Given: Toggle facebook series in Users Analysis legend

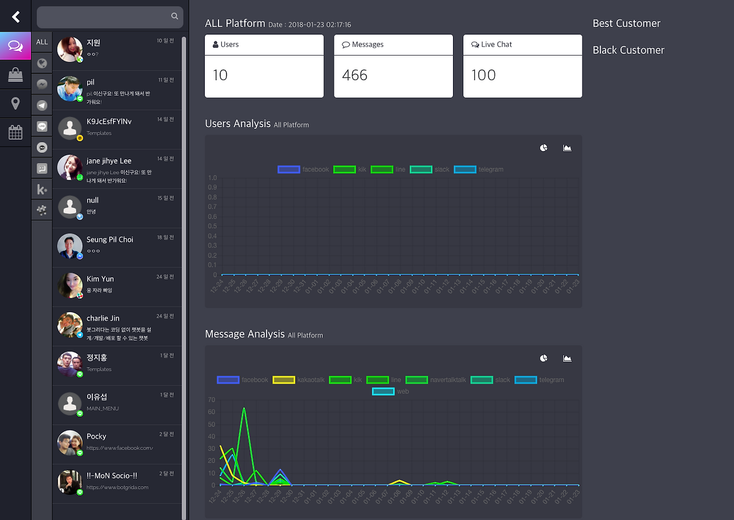Looking at the screenshot, I should [x=303, y=170].
